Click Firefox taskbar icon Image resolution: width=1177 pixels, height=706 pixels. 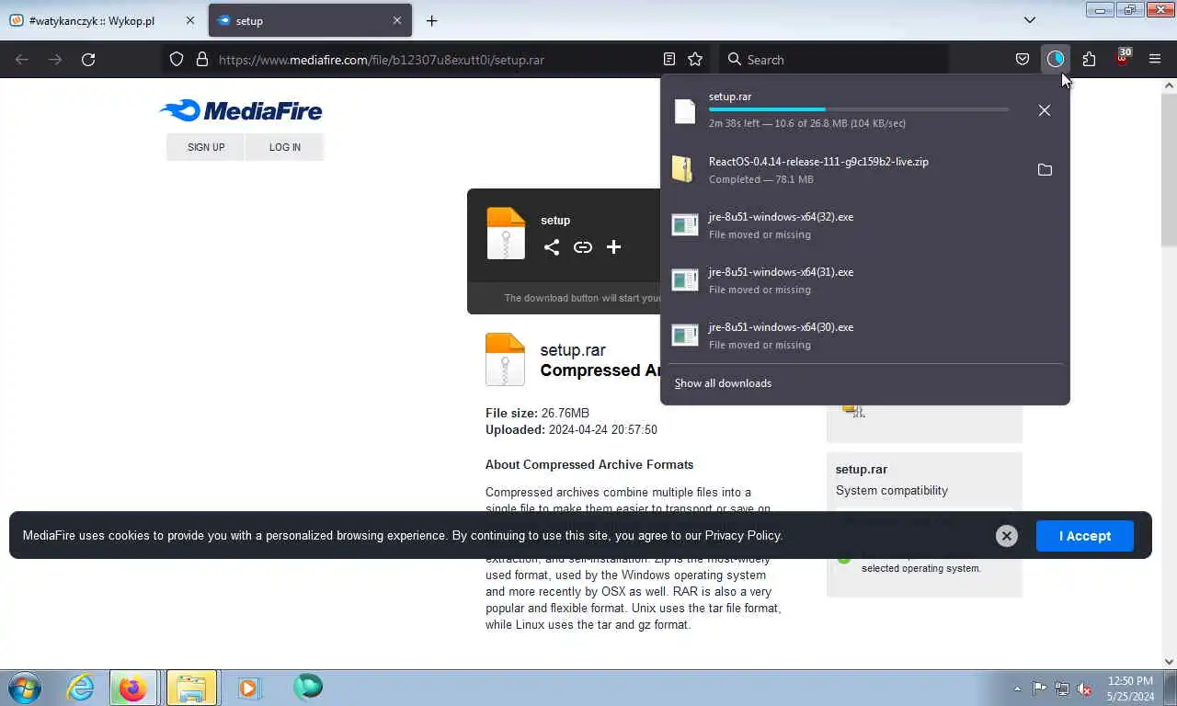click(x=133, y=688)
